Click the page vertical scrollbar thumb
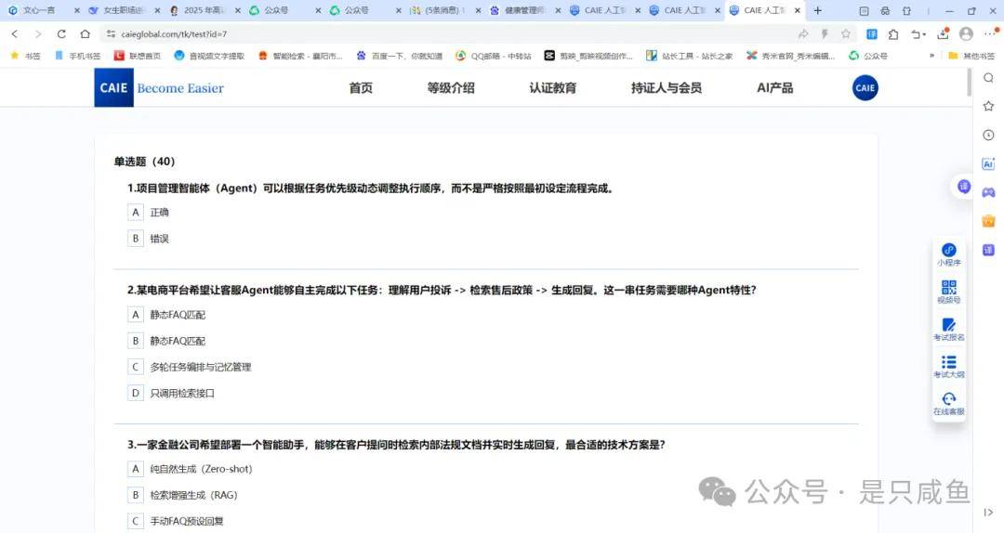Image resolution: width=1004 pixels, height=533 pixels. click(970, 82)
